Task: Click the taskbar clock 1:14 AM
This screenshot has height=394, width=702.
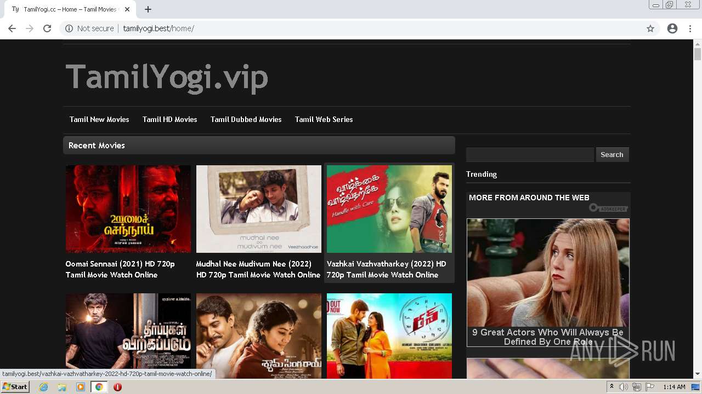Action: pos(674,387)
